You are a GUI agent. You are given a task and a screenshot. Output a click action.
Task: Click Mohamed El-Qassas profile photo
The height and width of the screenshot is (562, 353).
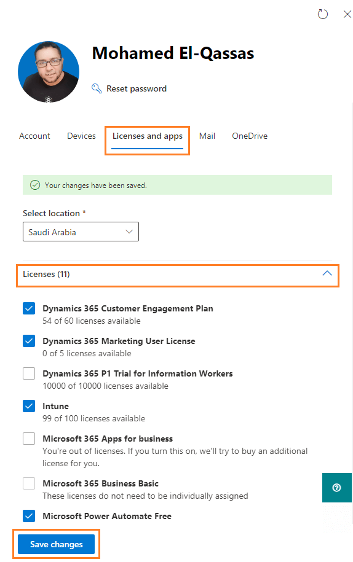tap(49, 72)
